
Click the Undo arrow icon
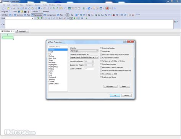point(39,8)
